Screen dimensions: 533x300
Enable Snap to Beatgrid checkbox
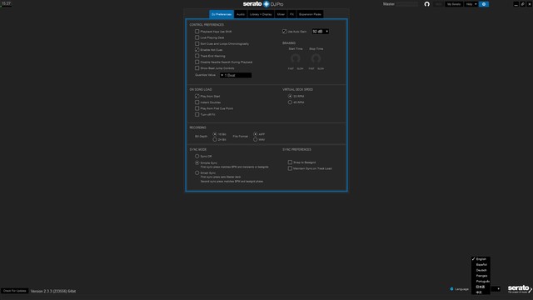point(290,162)
